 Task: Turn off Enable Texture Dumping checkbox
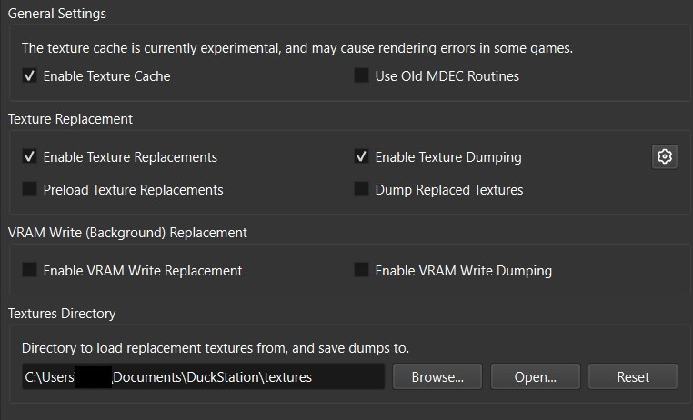tap(361, 157)
